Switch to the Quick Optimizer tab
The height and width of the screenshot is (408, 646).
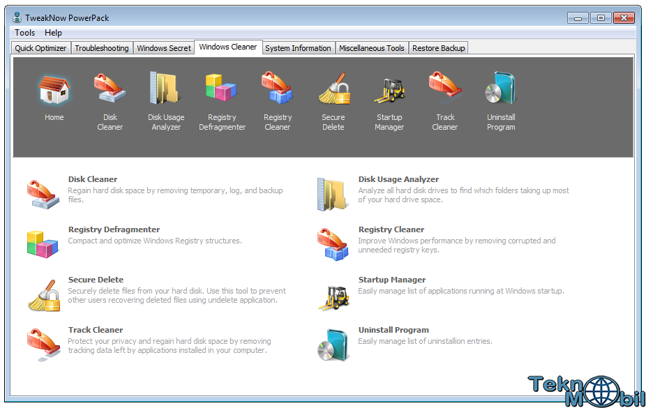tap(40, 48)
